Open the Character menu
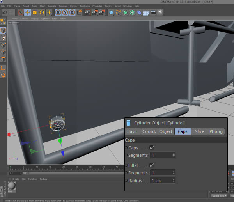 click(97, 6)
